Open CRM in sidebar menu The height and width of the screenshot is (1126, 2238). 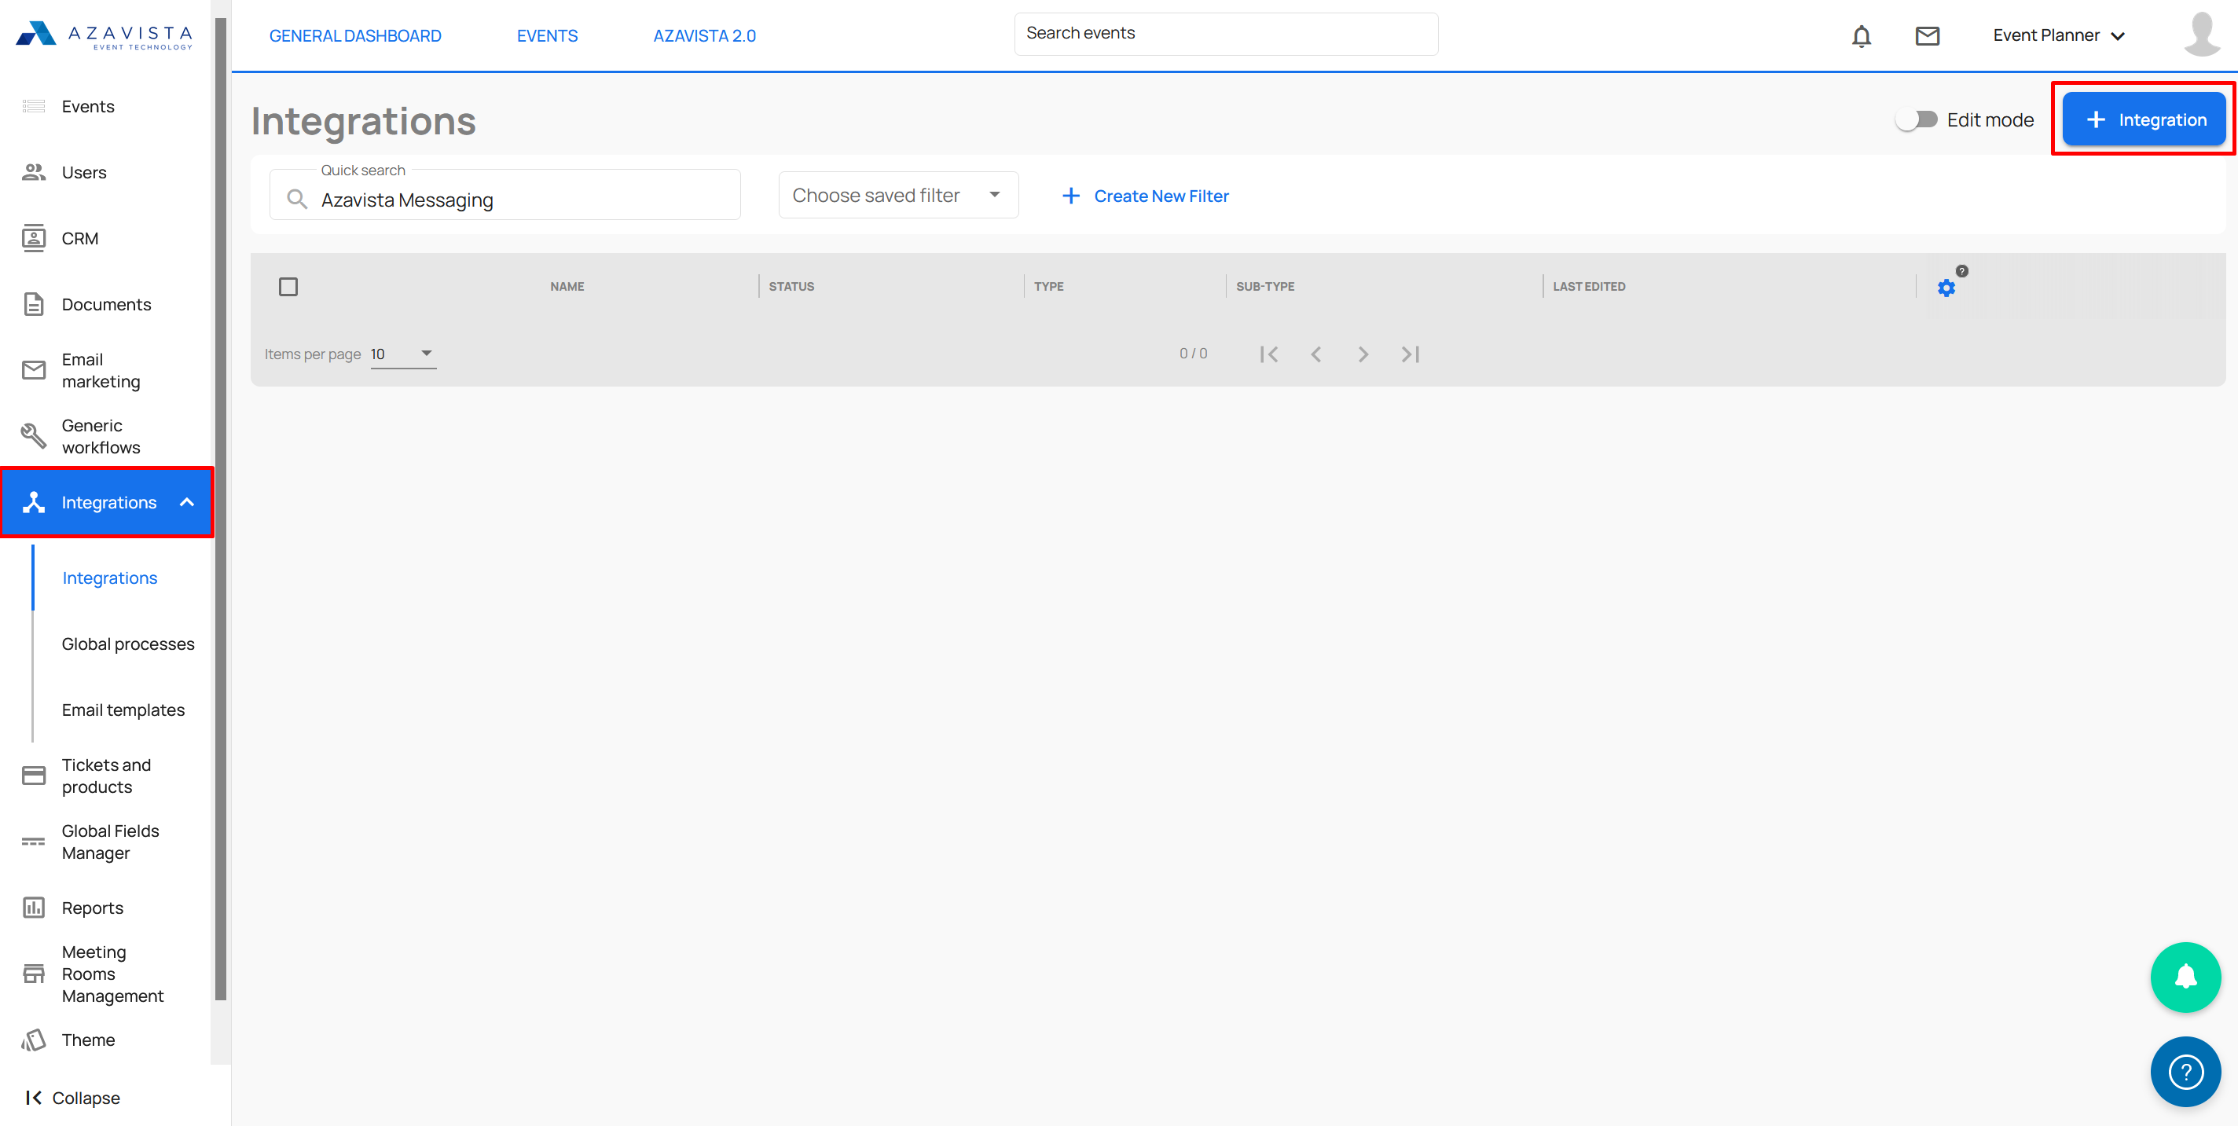click(80, 238)
